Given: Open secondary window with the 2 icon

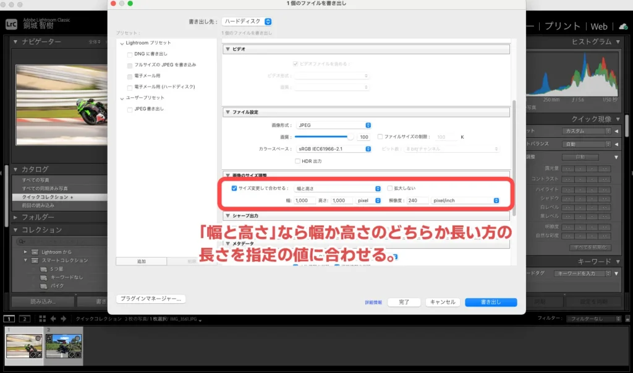Looking at the screenshot, I should coord(25,318).
